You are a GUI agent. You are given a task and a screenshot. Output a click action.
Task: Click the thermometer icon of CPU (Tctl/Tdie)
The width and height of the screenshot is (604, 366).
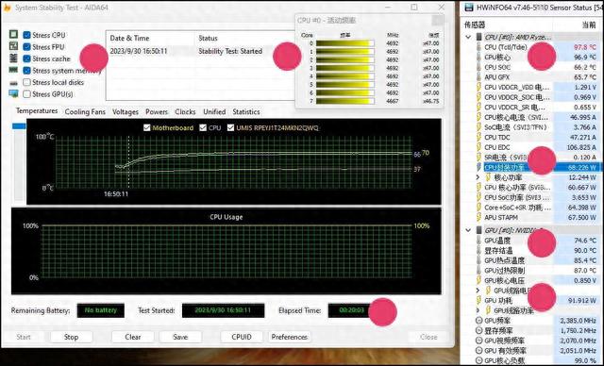point(478,47)
